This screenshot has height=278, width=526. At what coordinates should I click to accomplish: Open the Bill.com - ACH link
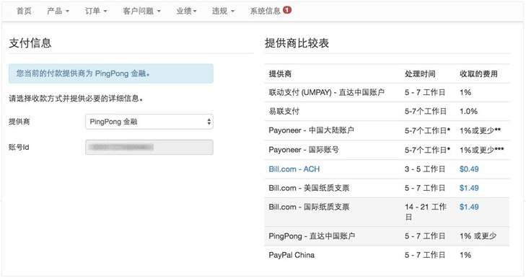[294, 169]
